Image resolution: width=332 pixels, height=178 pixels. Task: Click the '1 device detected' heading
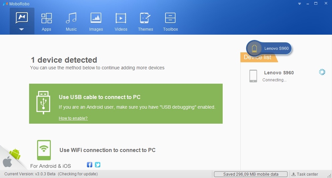tap(64, 60)
